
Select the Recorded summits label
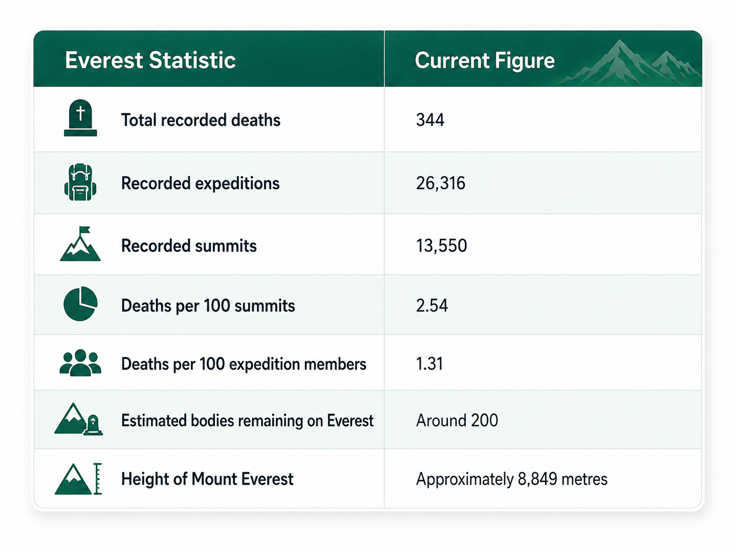(x=189, y=246)
